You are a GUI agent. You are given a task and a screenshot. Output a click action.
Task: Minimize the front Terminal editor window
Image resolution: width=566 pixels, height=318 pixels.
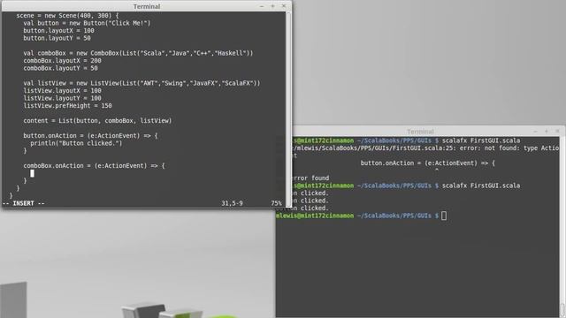pyautogui.click(x=262, y=6)
